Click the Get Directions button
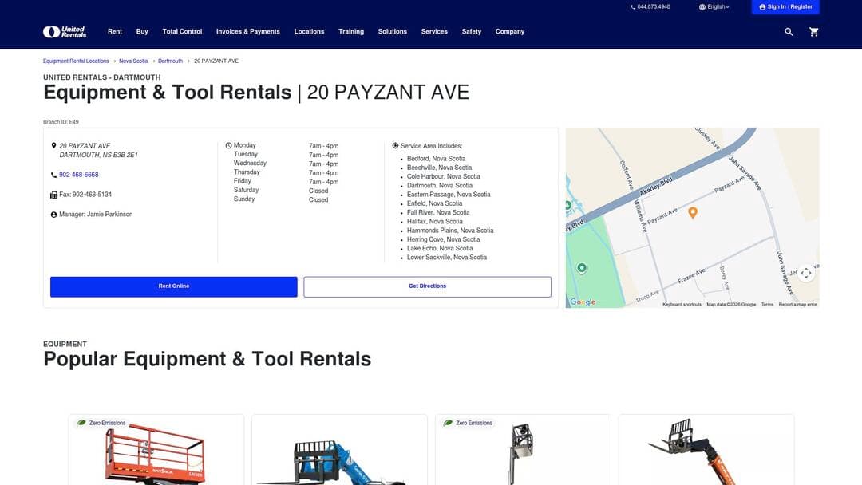The width and height of the screenshot is (862, 485). pos(427,286)
